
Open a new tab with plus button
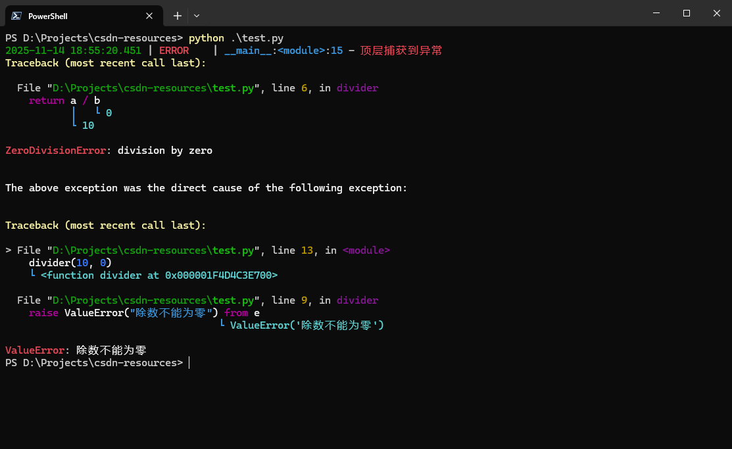178,16
